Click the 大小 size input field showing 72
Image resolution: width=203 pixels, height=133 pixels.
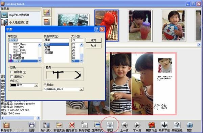click(x=77, y=40)
